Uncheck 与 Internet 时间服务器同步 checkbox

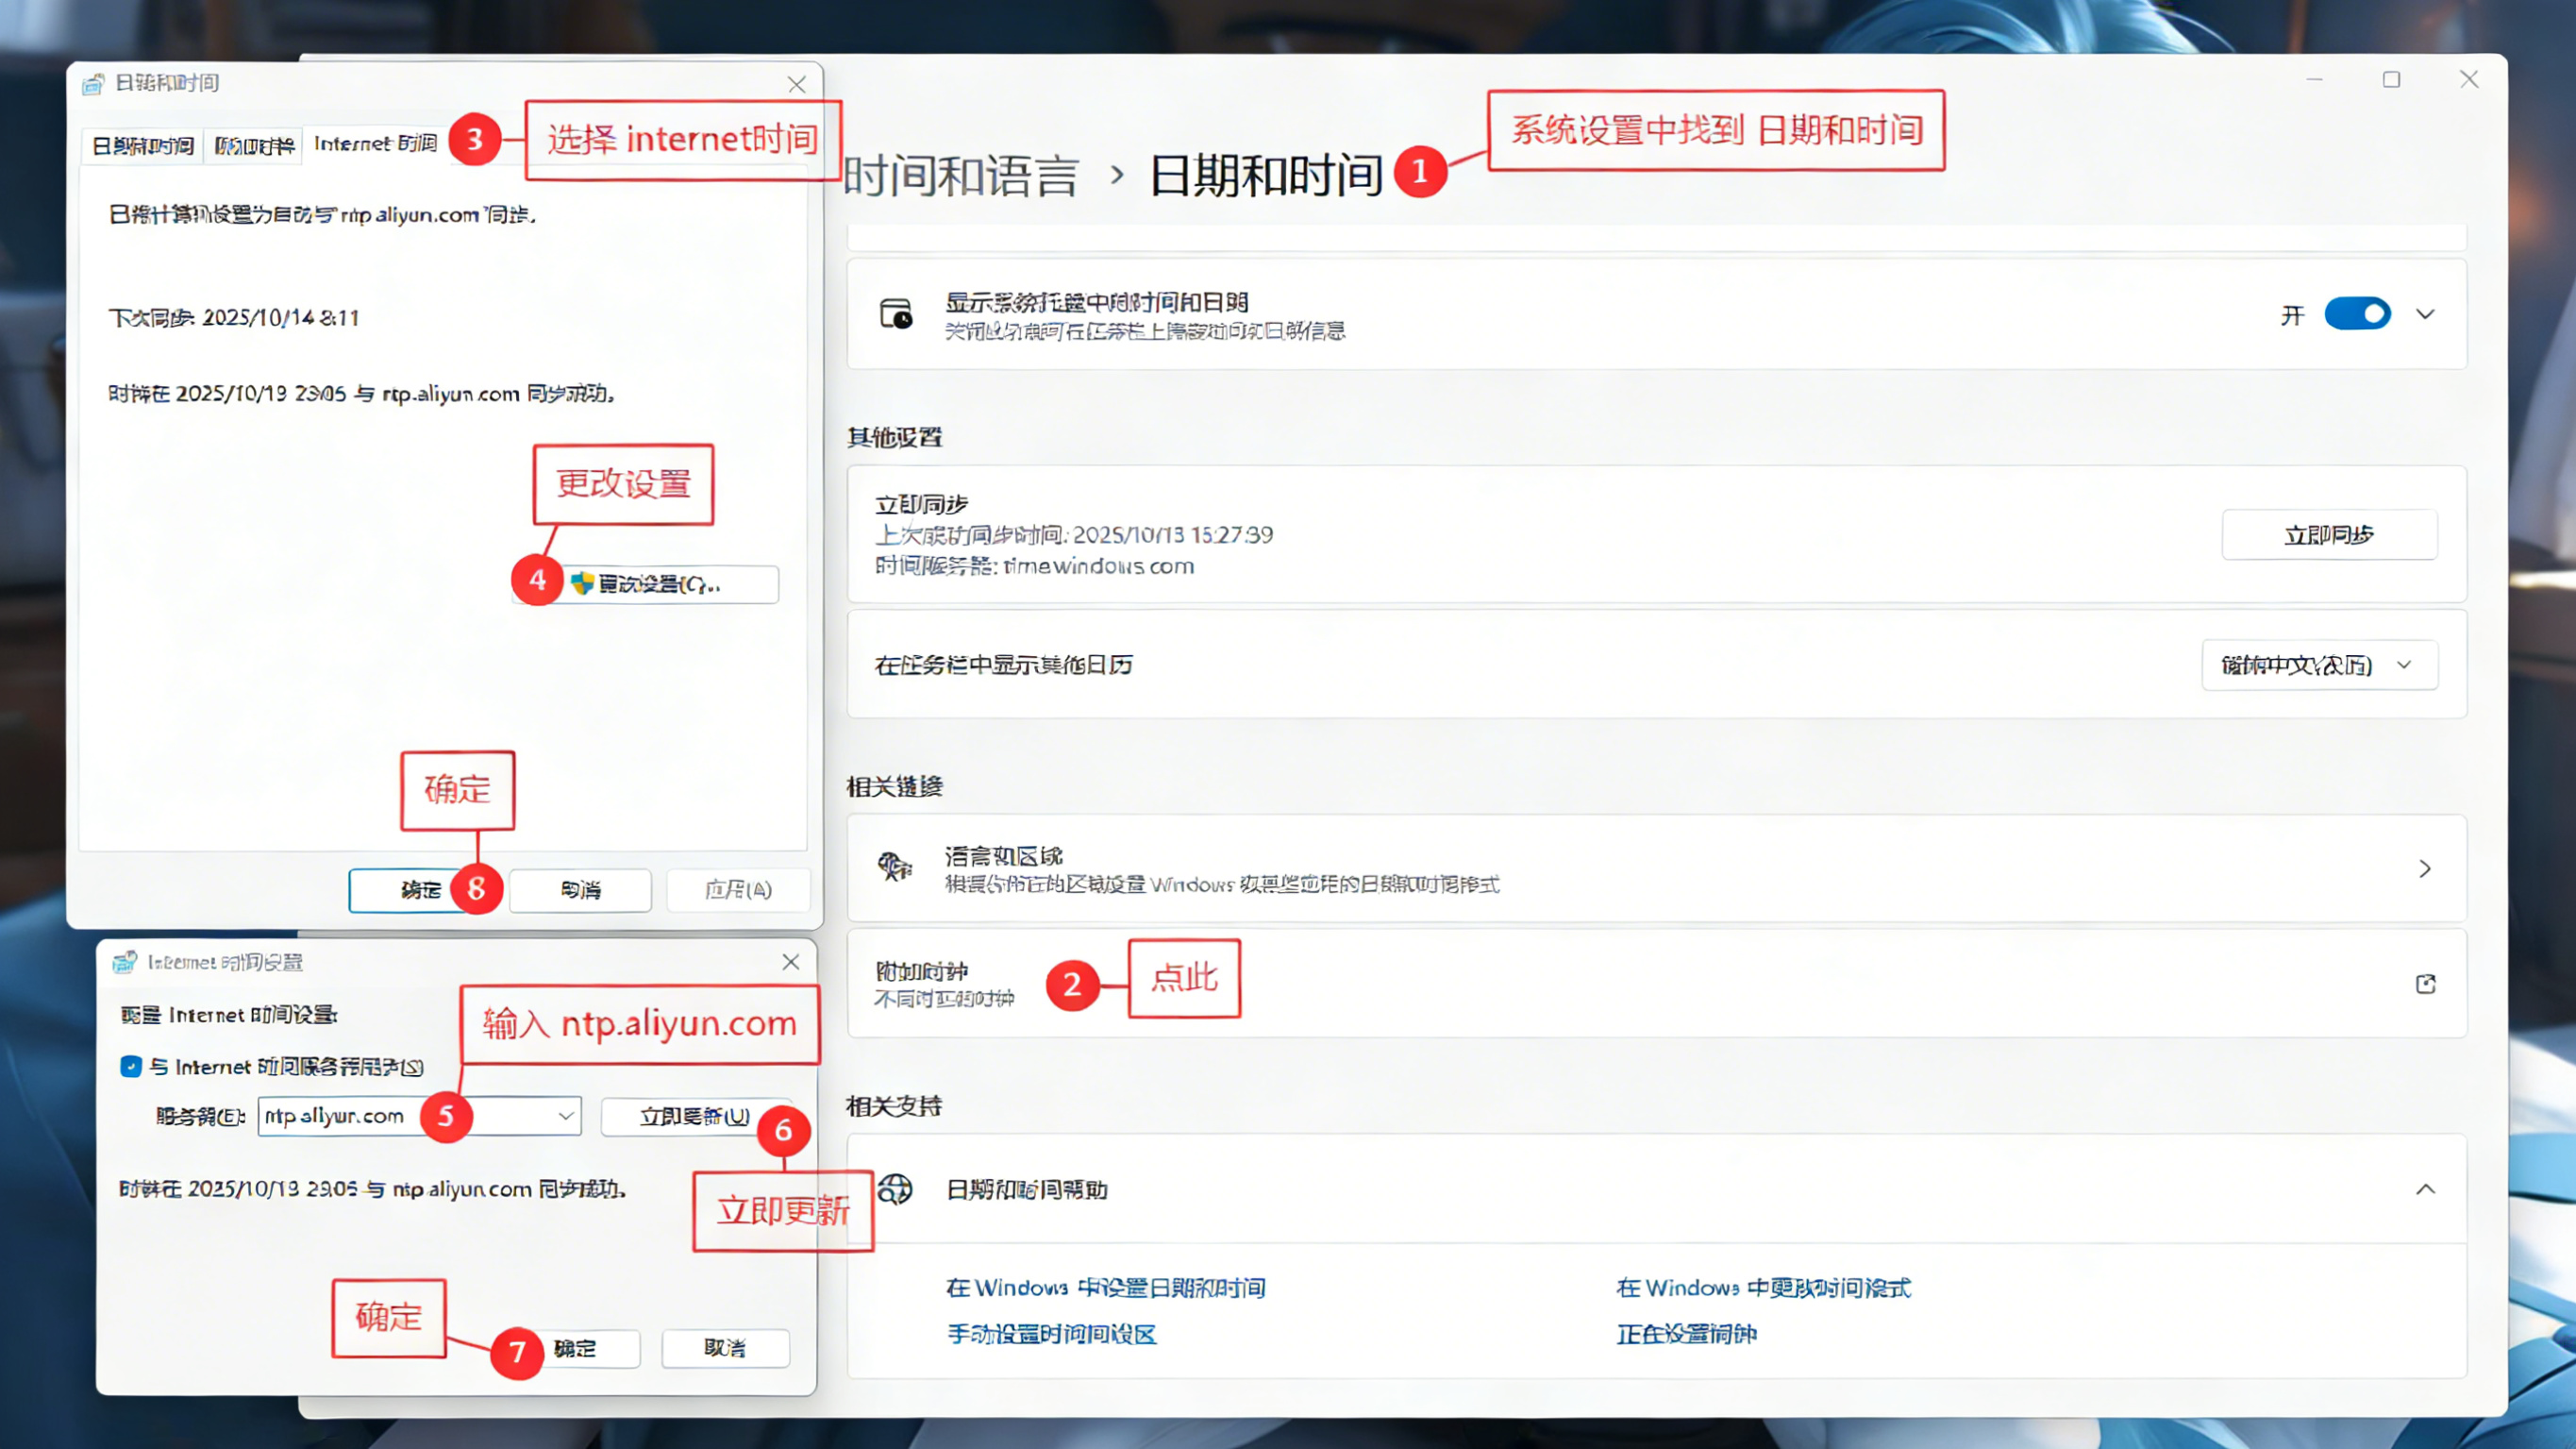click(131, 1067)
